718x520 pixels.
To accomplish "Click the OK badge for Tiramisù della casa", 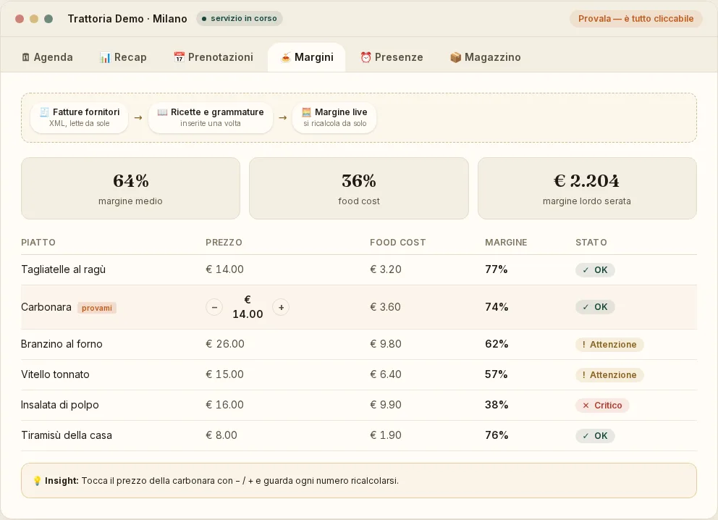I will point(595,436).
